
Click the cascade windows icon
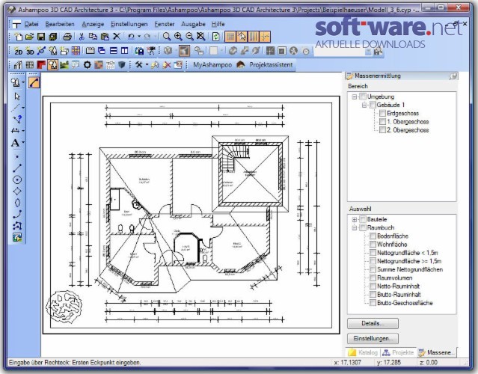click(102, 51)
